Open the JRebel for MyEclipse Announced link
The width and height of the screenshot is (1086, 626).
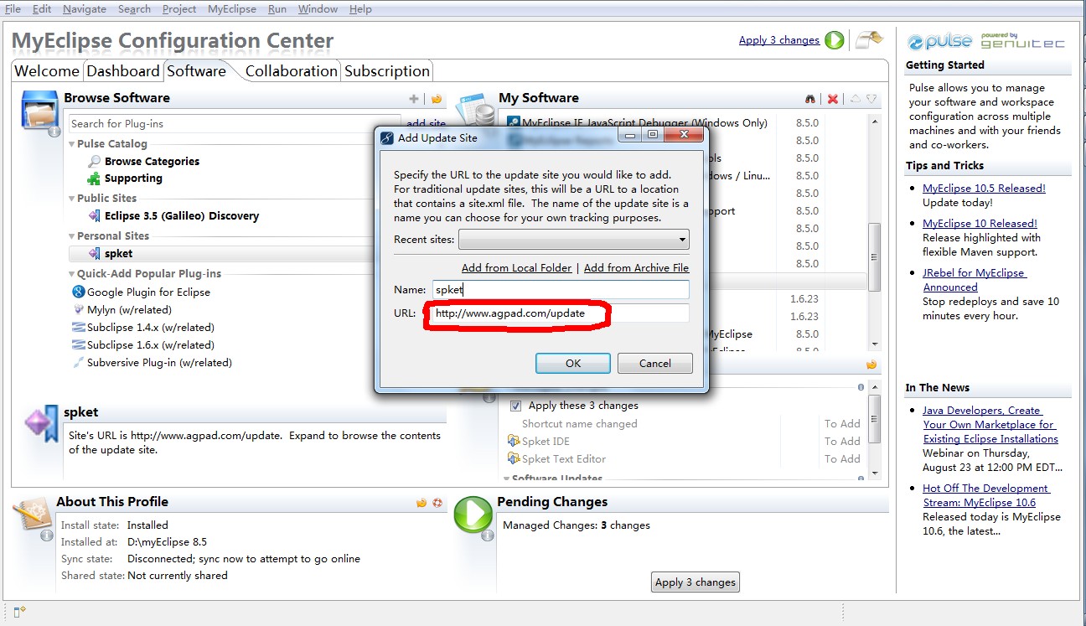point(974,280)
